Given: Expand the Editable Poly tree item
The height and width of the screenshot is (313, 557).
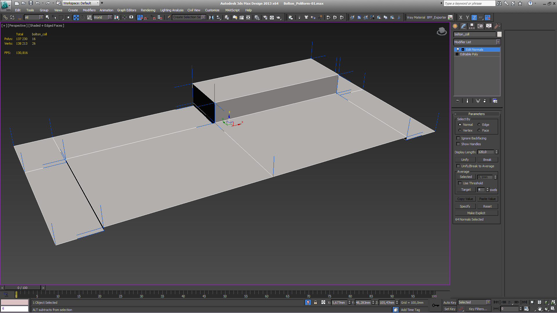Looking at the screenshot, I should tap(457, 54).
